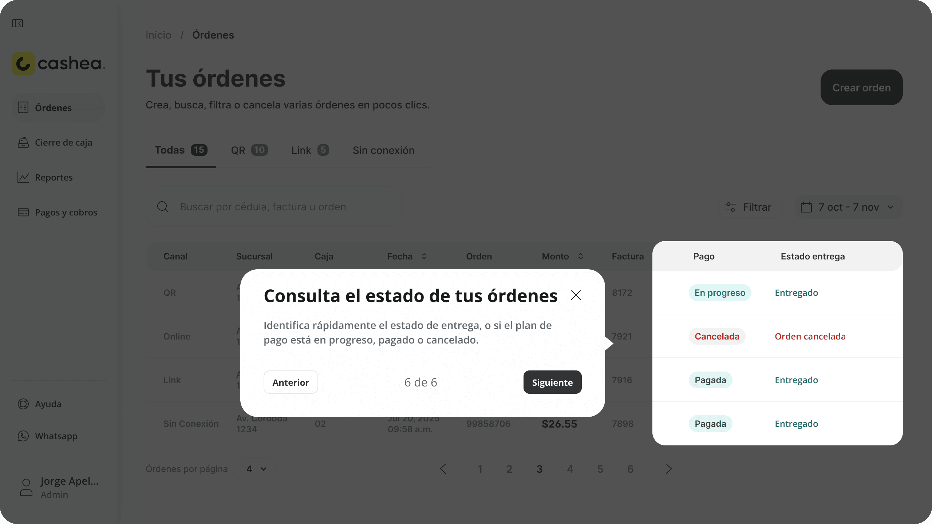Go to next page with right chevron
932x524 pixels.
click(x=668, y=469)
